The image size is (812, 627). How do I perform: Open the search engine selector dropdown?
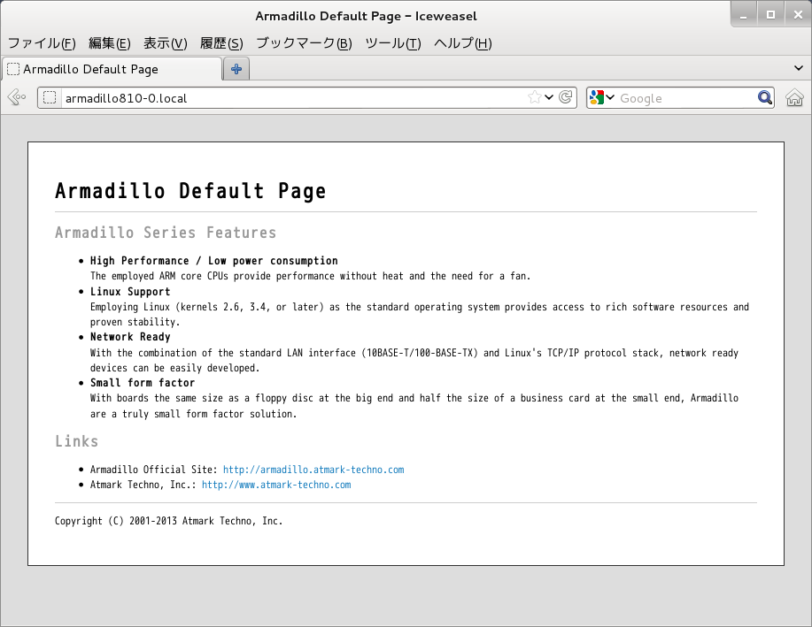click(610, 97)
